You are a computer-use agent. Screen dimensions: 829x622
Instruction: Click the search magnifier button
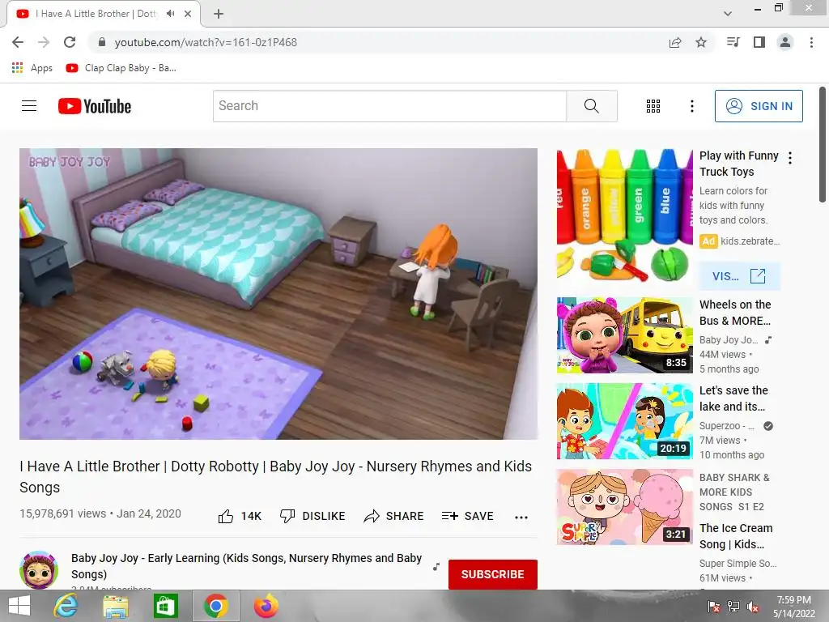pos(592,106)
